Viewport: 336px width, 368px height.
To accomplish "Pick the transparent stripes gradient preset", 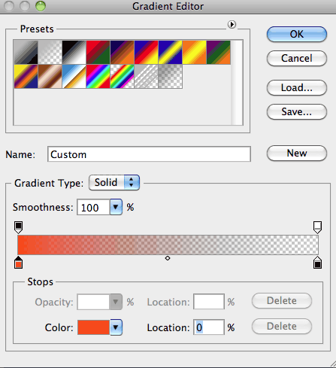I will coord(146,77).
